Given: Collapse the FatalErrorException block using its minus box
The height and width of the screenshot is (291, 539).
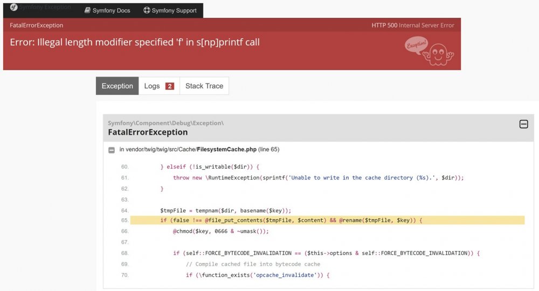Looking at the screenshot, I should (523, 124).
